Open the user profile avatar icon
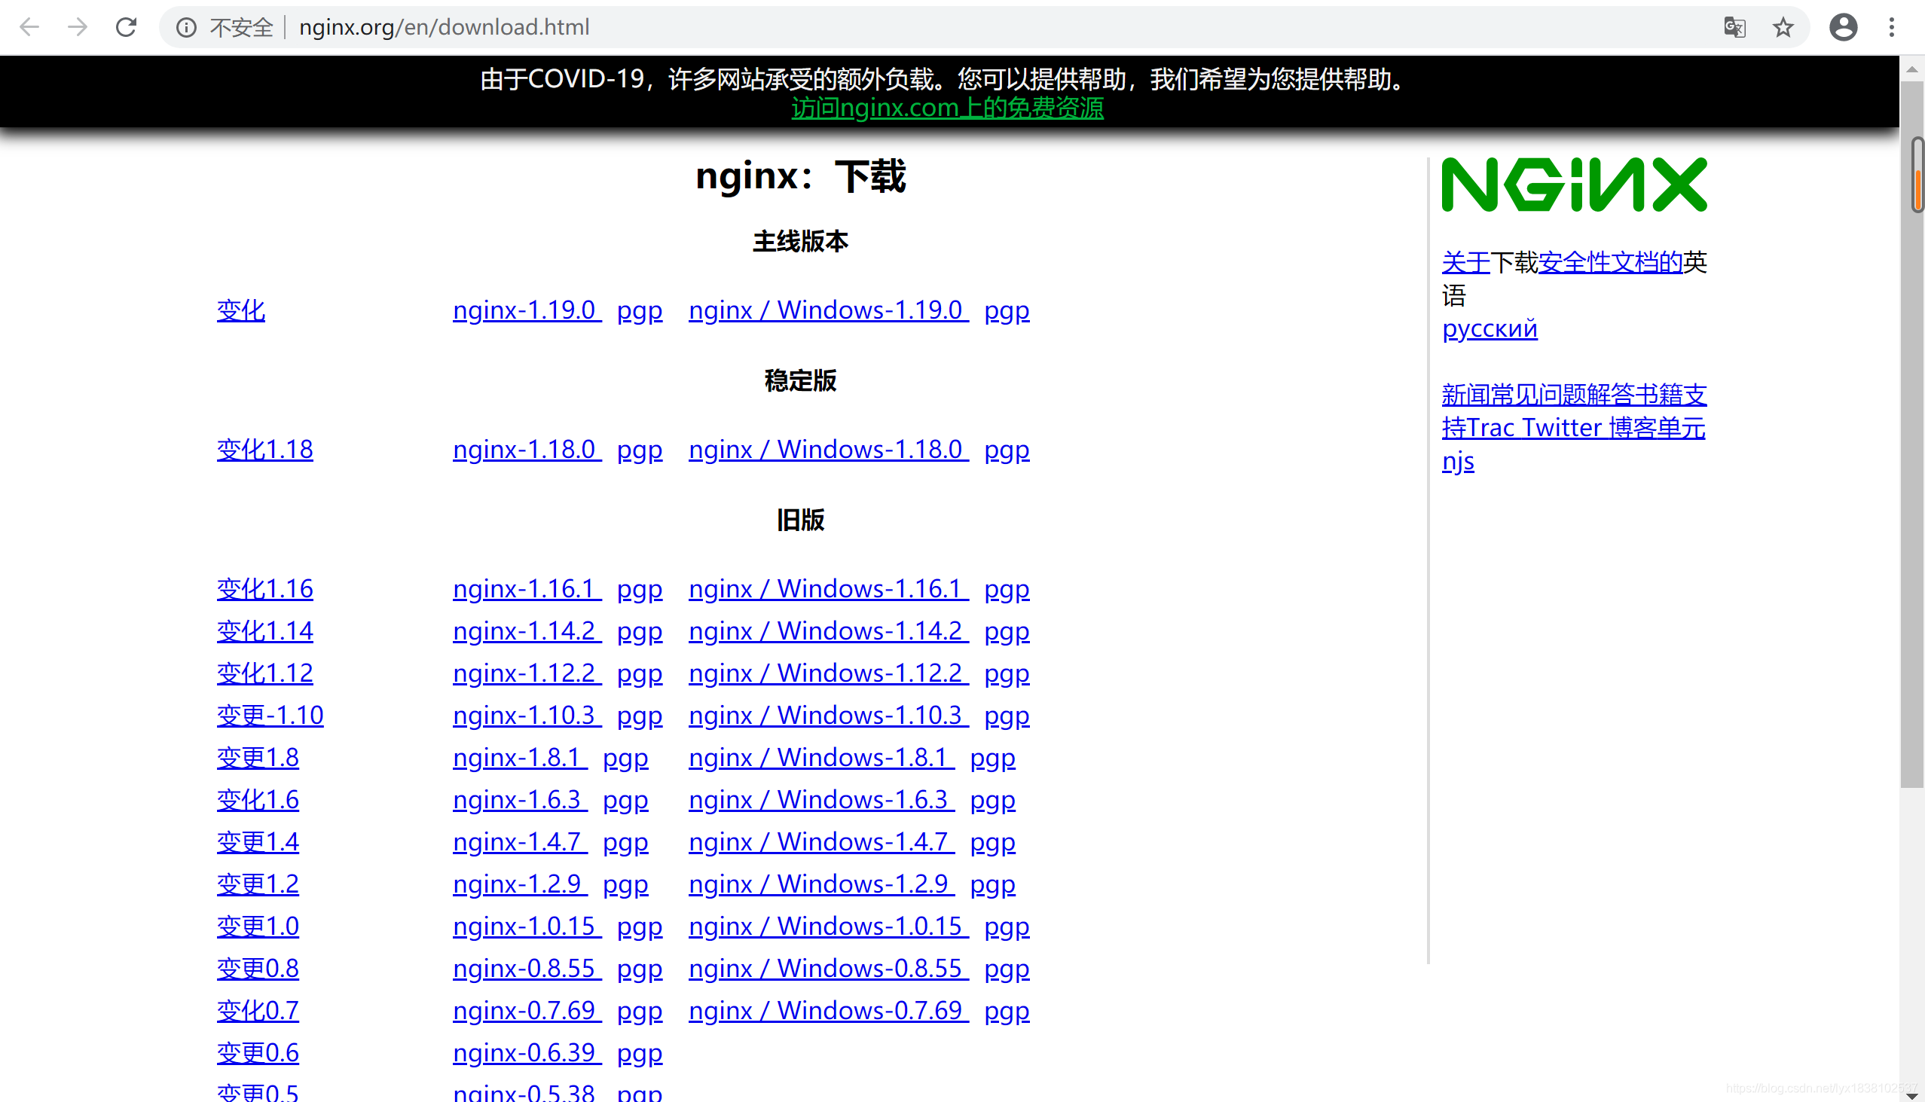The image size is (1925, 1102). pyautogui.click(x=1842, y=27)
